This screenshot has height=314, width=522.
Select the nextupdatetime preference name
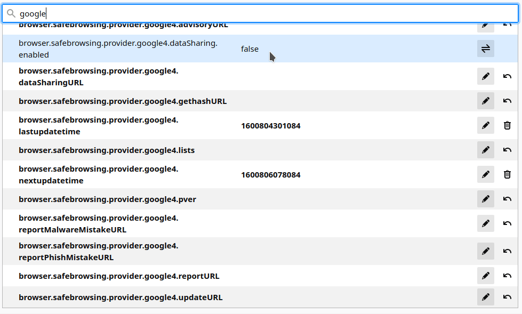click(99, 174)
